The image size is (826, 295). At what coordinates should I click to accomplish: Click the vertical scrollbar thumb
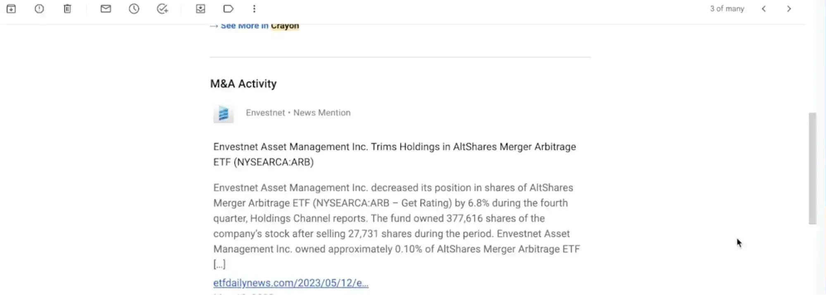click(812, 168)
